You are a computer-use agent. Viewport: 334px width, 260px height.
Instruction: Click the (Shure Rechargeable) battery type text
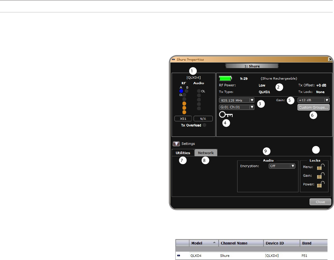coord(279,78)
